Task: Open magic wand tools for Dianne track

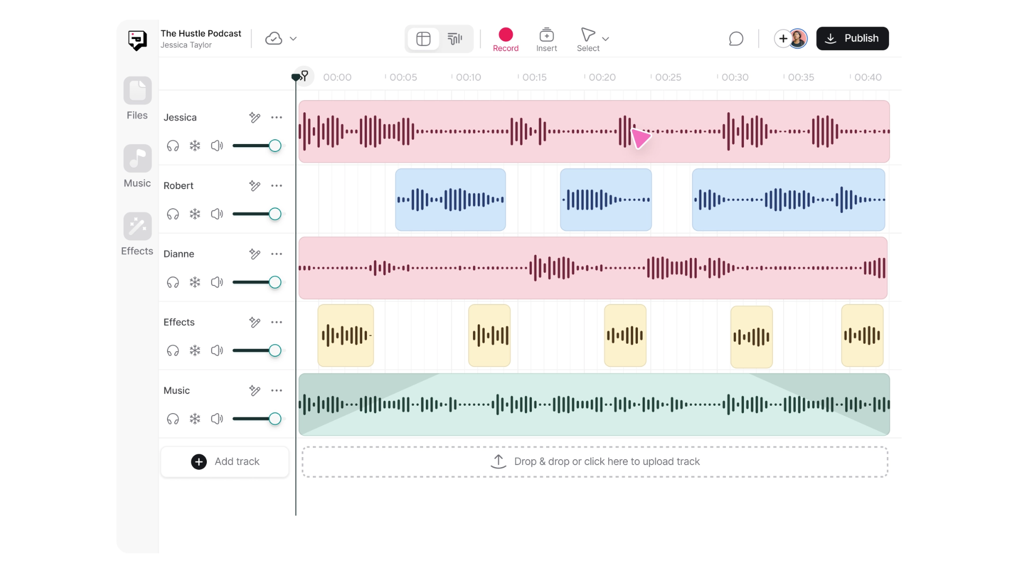Action: click(x=255, y=254)
